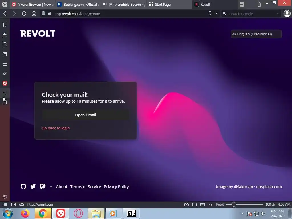This screenshot has width=292, height=219.
Task: Open system volume control
Action: (263, 214)
